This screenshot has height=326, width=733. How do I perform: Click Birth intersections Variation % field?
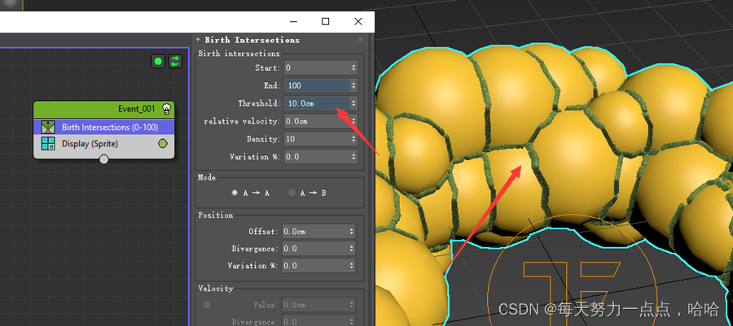(x=317, y=157)
